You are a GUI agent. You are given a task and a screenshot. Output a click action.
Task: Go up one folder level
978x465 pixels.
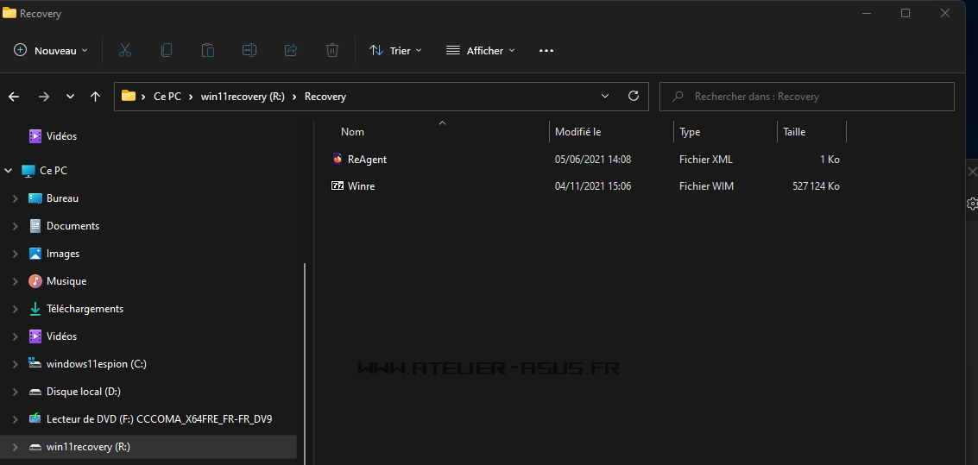(95, 97)
